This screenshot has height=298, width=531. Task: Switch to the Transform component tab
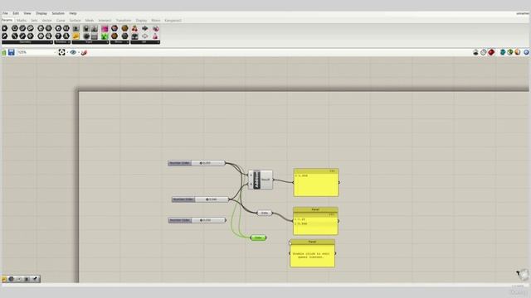point(124,21)
